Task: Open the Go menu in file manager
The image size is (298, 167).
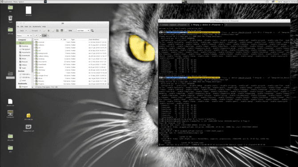Action: [30, 27]
